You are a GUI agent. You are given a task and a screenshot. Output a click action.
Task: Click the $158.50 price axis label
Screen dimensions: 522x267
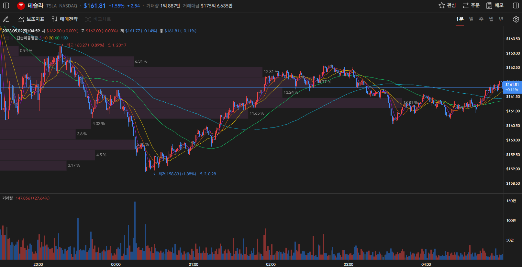pos(513,183)
